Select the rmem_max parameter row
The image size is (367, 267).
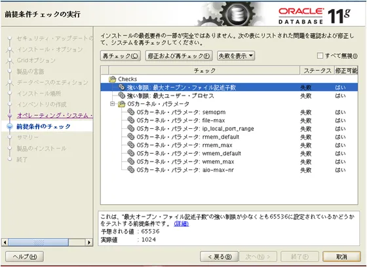coord(229,145)
